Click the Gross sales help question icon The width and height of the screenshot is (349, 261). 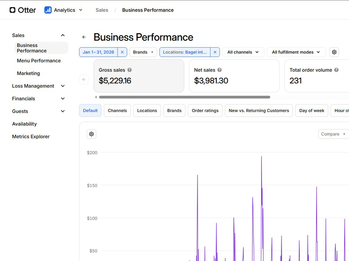[x=130, y=70]
